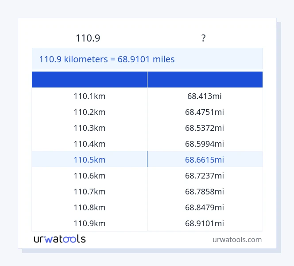Select the 110.6km cell

tap(89, 175)
